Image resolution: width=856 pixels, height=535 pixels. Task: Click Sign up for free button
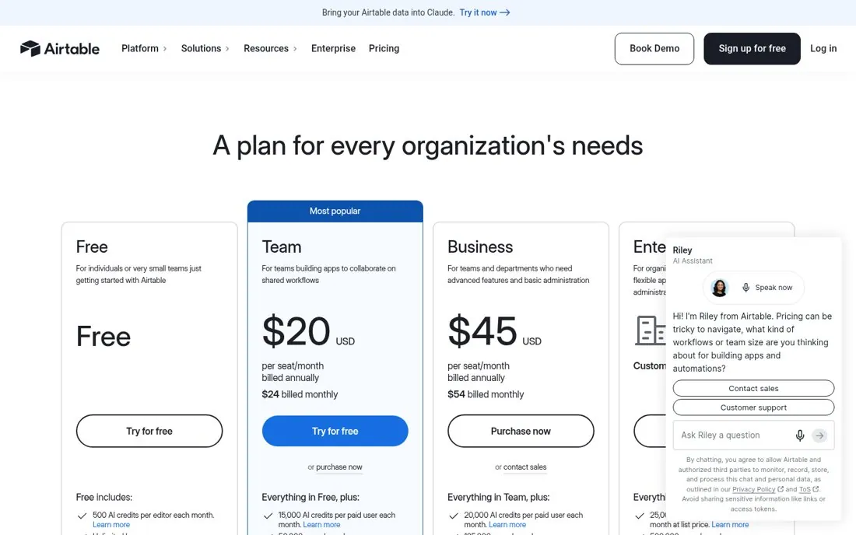(752, 48)
